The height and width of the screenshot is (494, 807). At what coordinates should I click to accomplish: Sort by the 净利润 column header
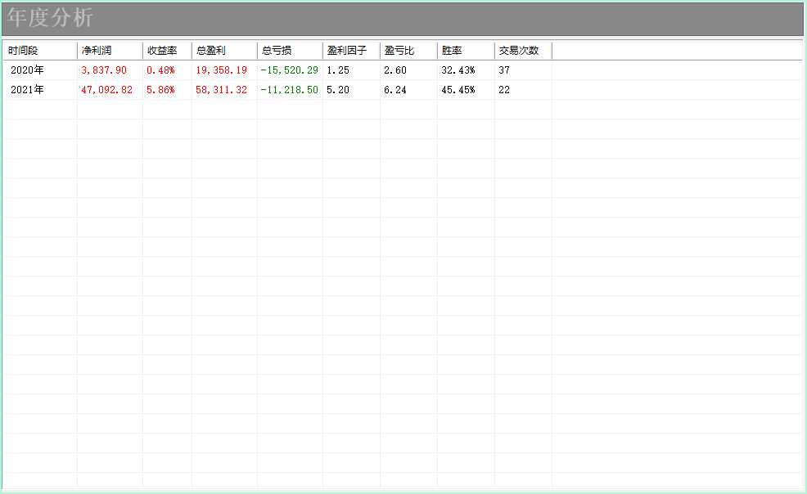click(110, 51)
